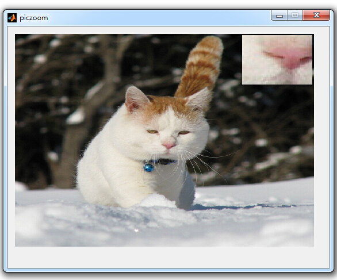This screenshot has height=280, width=337.
Task: Click the empty gray panel below the image
Action: click(x=168, y=257)
